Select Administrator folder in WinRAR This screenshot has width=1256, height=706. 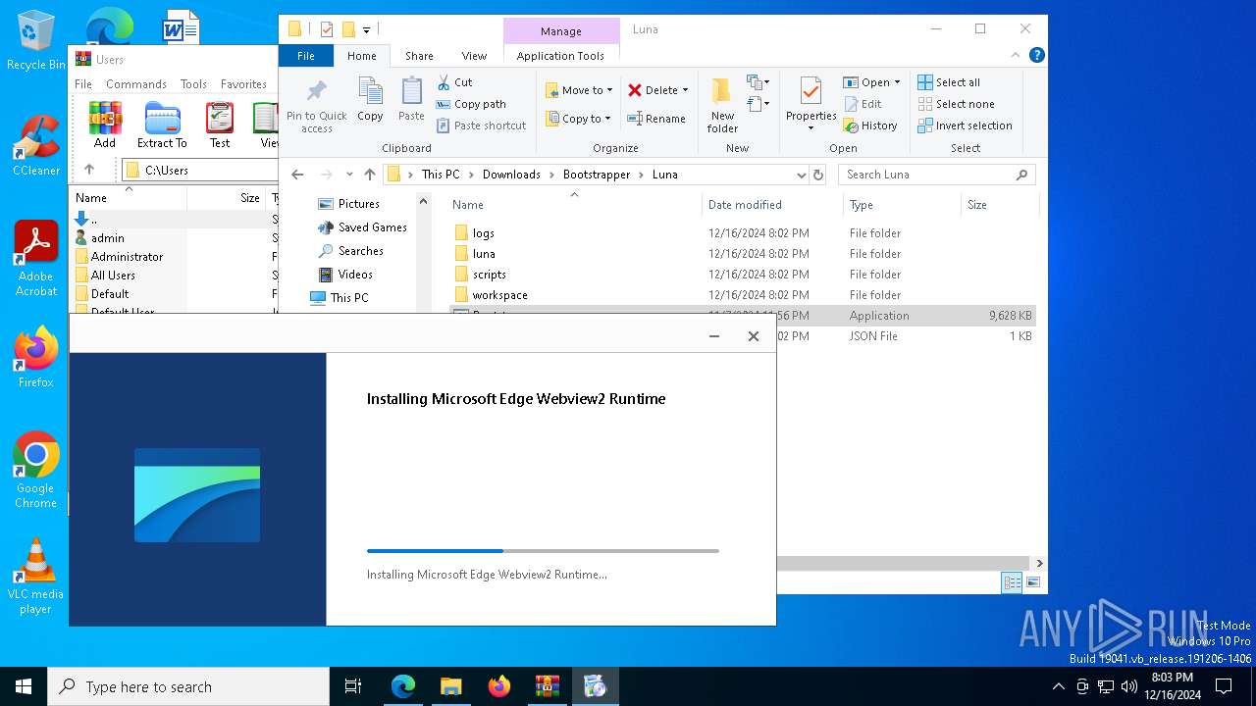127,257
